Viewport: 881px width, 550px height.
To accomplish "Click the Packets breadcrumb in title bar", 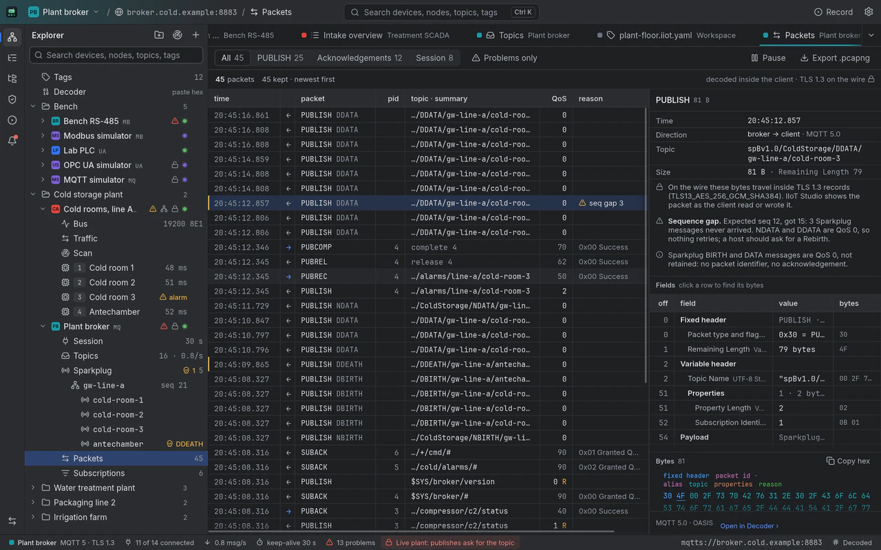I will 271,12.
